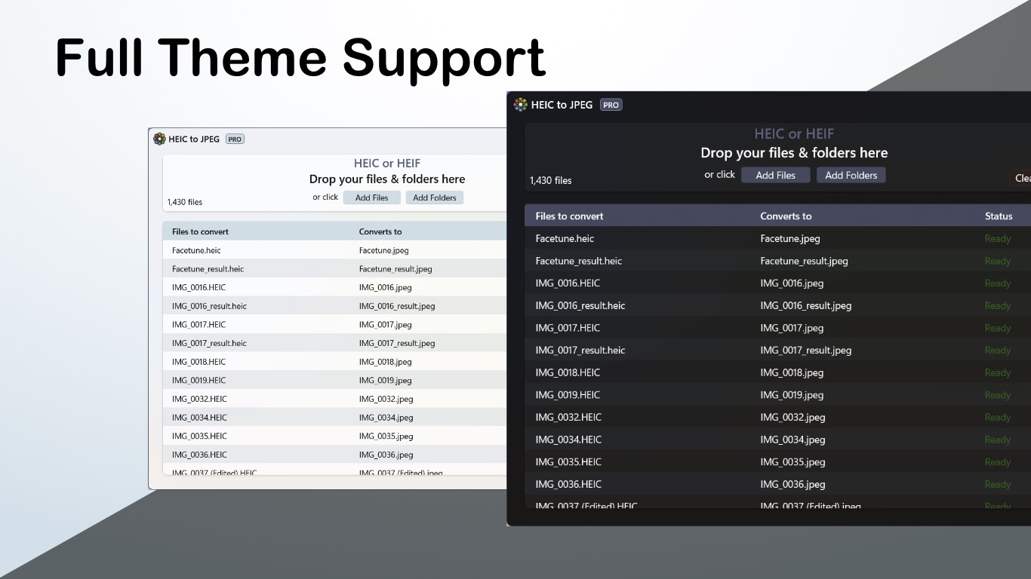Click Add Files in the light window
This screenshot has height=579, width=1031.
pyautogui.click(x=371, y=198)
